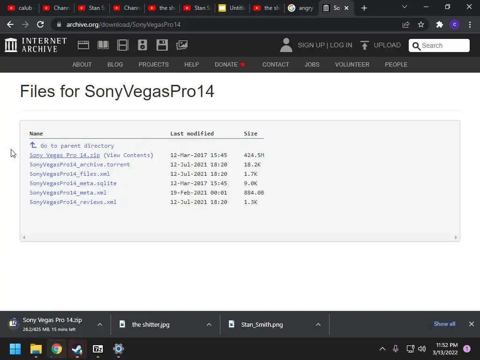
Task: Open the Software floppy disk icon
Action: (x=162, y=45)
